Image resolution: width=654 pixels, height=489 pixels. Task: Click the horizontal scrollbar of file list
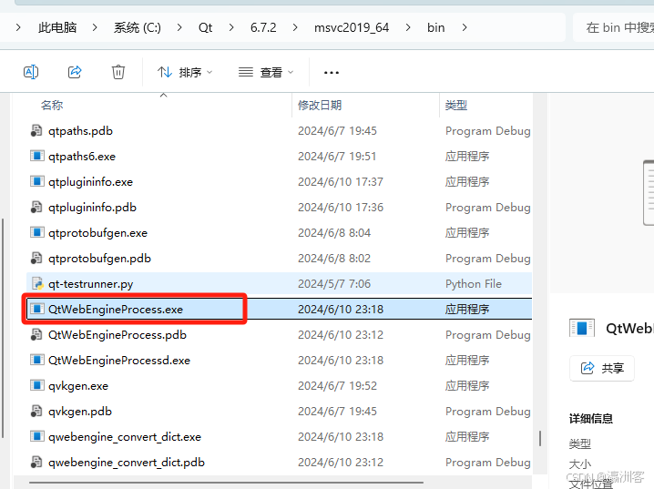pos(226,483)
